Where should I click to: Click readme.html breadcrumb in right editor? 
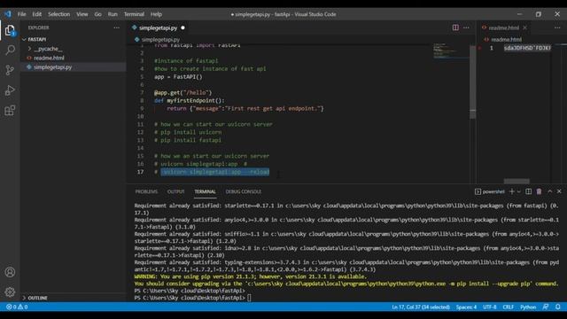[506, 39]
